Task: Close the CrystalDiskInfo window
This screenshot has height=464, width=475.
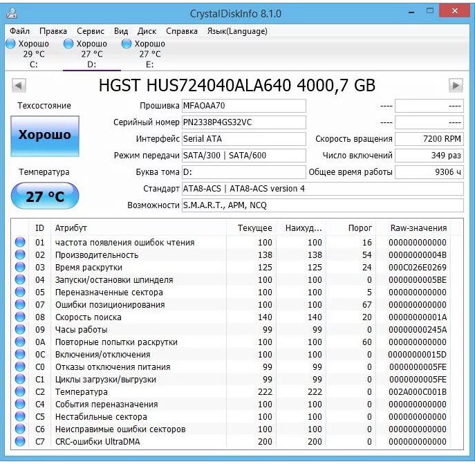Action: pos(455,11)
